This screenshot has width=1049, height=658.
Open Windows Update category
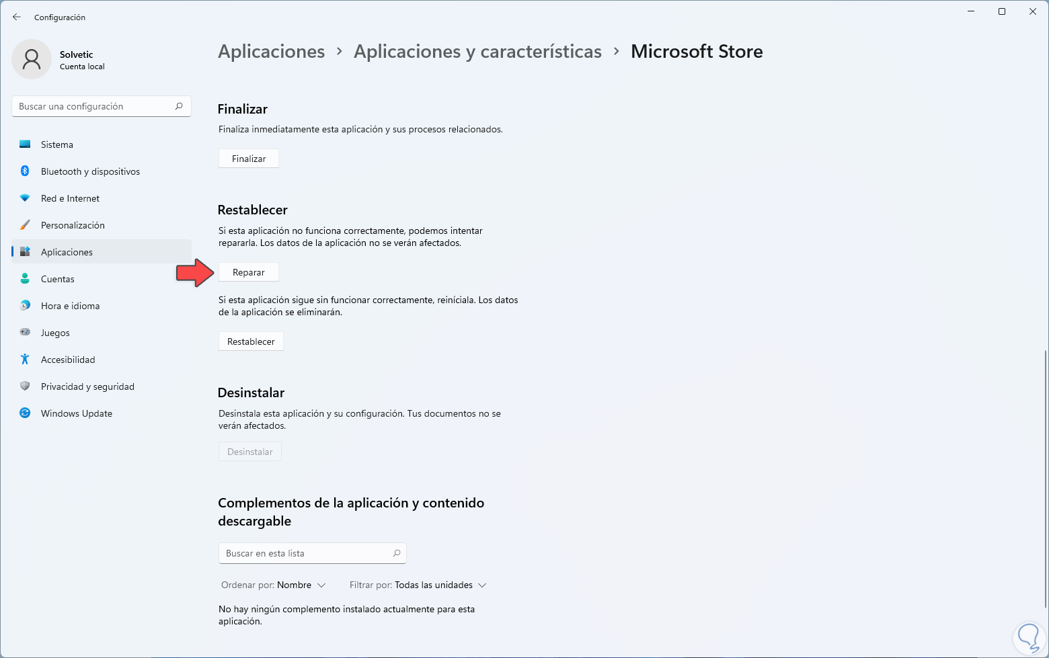click(102, 413)
